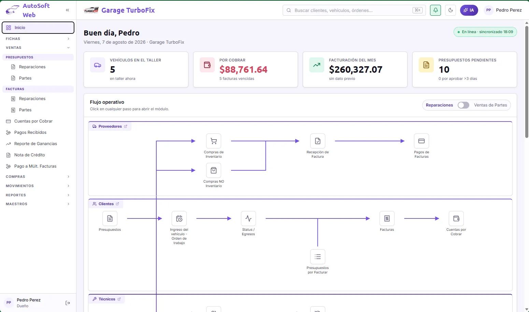This screenshot has height=312, width=529.
Task: Click the page's vertical scrollbar
Action: coord(527,82)
